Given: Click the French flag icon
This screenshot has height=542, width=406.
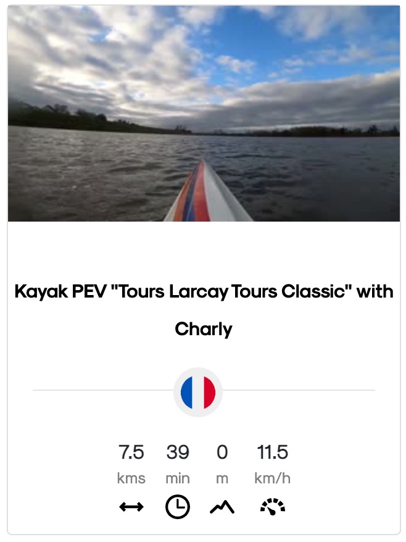Looking at the screenshot, I should [198, 393].
